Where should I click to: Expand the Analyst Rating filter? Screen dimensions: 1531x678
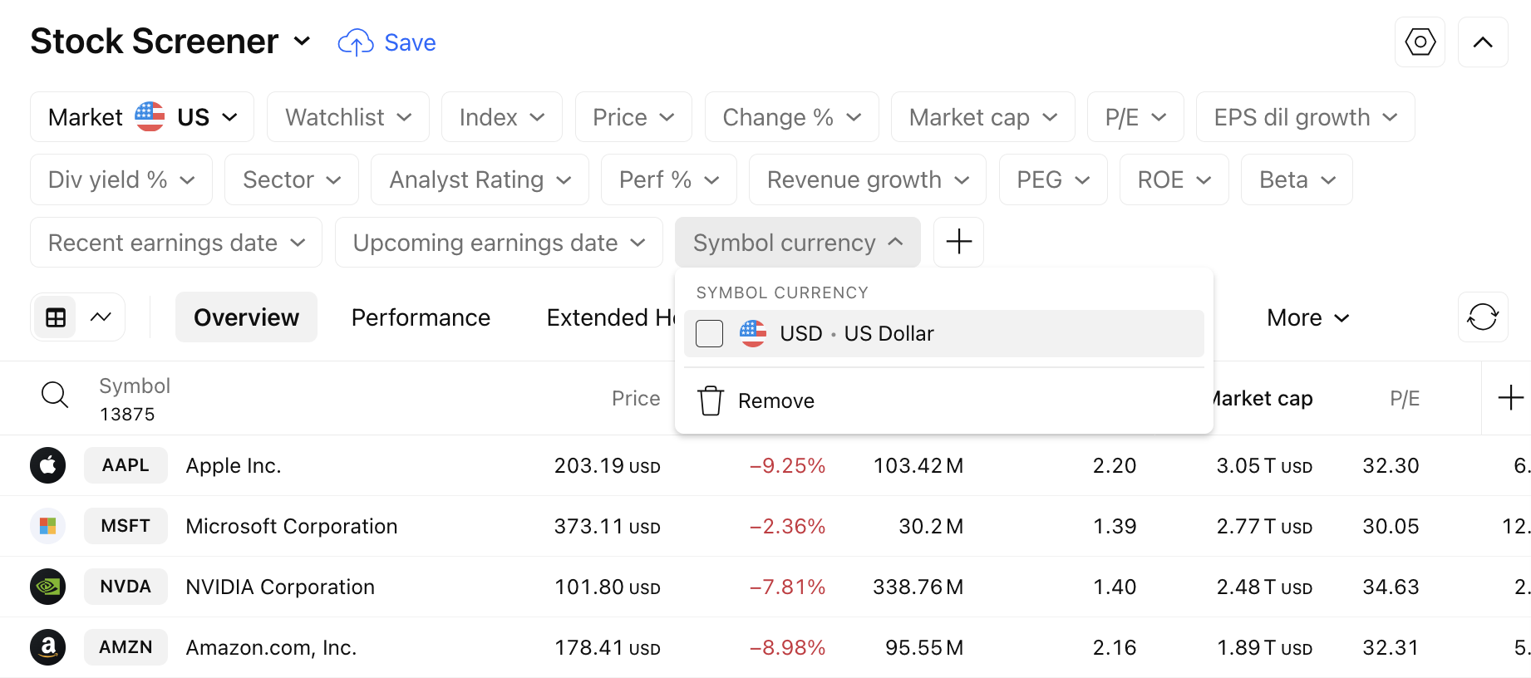tap(480, 179)
